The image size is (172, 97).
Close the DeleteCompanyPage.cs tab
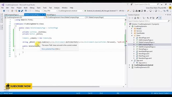tap(45, 15)
